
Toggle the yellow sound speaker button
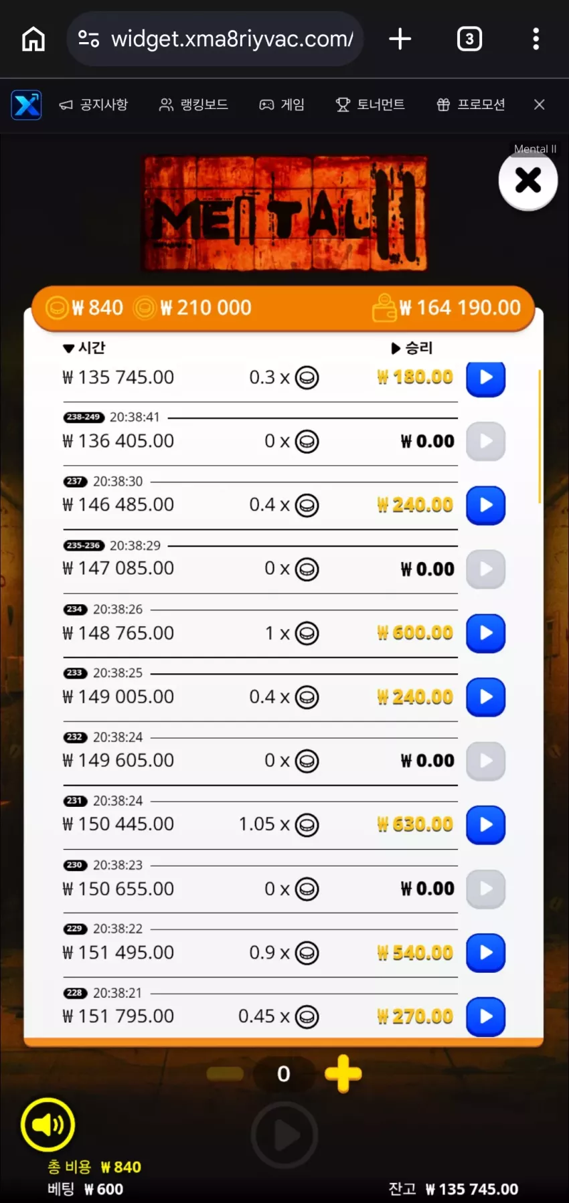click(x=48, y=1125)
